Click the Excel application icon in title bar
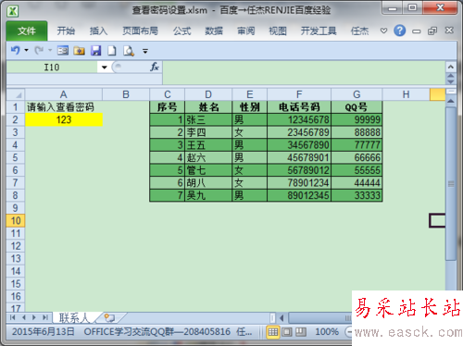463x346 pixels. tap(13, 11)
